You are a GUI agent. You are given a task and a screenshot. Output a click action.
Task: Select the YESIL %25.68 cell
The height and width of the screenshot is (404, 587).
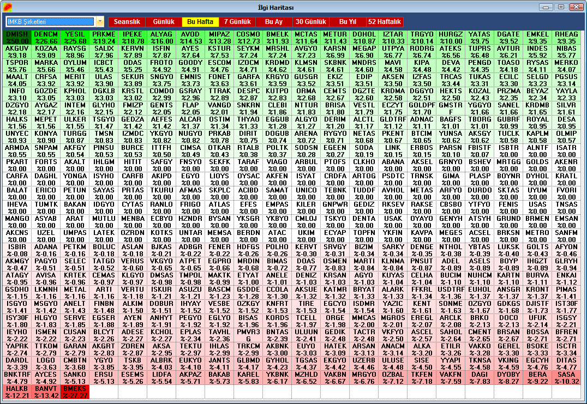(75, 38)
